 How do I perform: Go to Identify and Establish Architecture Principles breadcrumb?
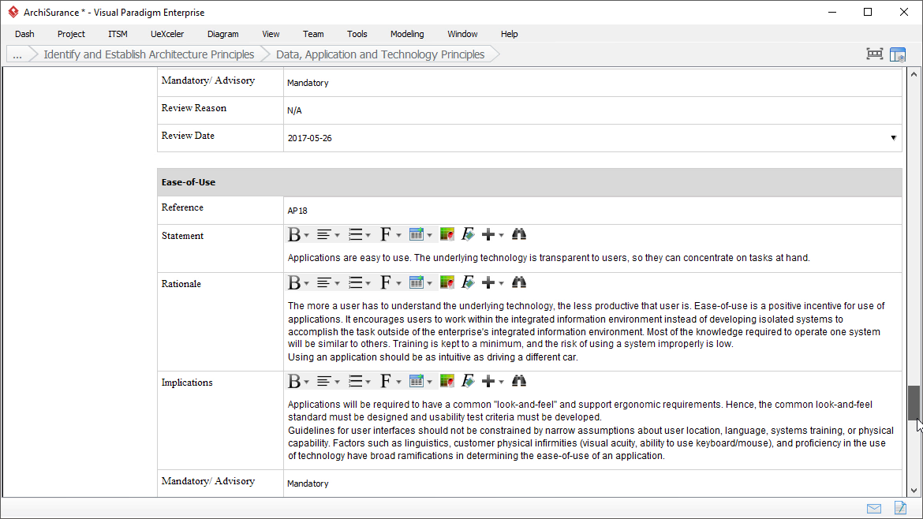(x=149, y=54)
